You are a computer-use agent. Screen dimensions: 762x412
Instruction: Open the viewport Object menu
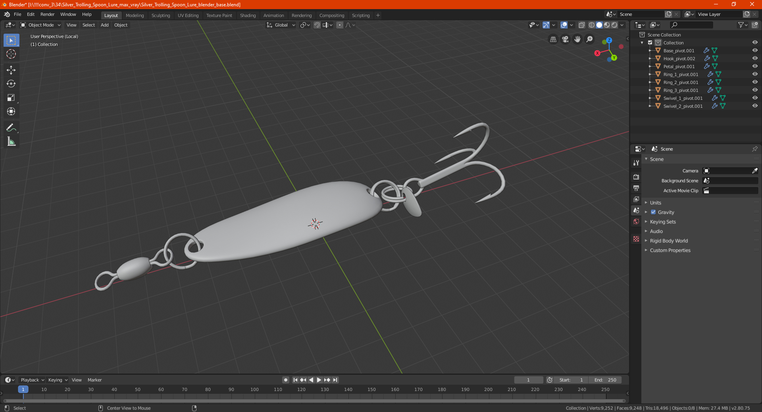[121, 25]
